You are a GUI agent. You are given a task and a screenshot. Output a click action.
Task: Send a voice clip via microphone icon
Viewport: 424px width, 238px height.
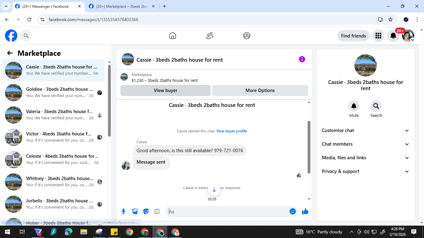click(x=124, y=211)
